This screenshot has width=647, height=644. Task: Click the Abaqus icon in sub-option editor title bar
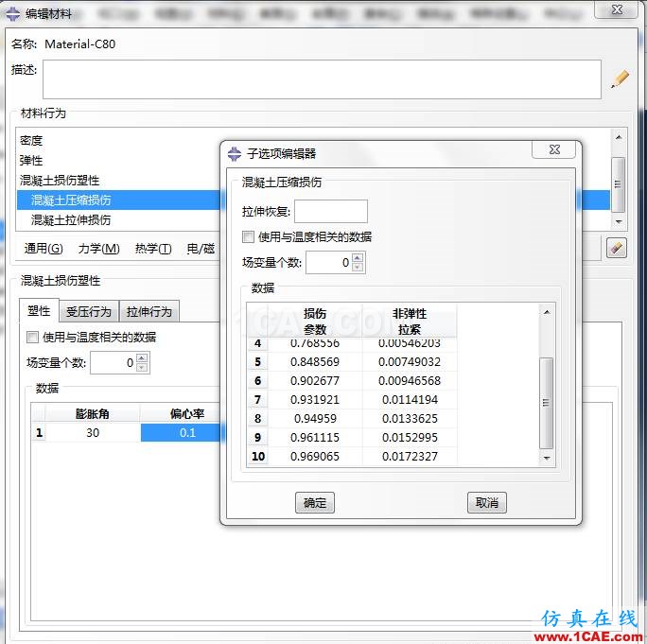coord(234,154)
